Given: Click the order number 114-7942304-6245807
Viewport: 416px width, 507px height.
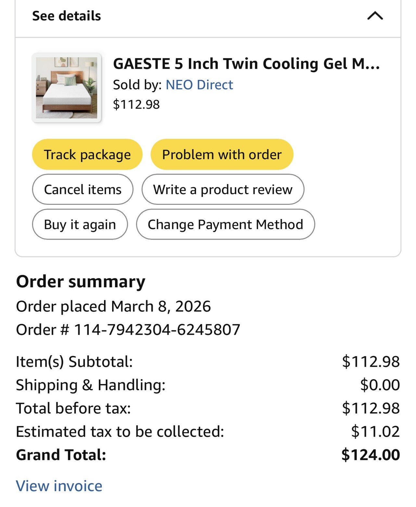Looking at the screenshot, I should pyautogui.click(x=157, y=330).
